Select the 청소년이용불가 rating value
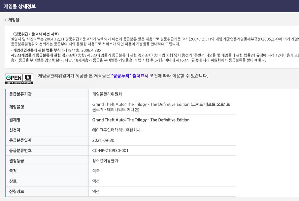The image size is (299, 201). pos(105,161)
